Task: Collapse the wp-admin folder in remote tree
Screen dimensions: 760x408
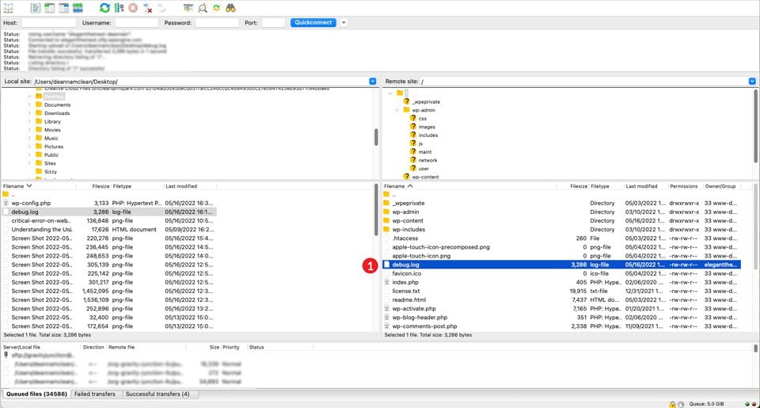Action: click(397, 110)
